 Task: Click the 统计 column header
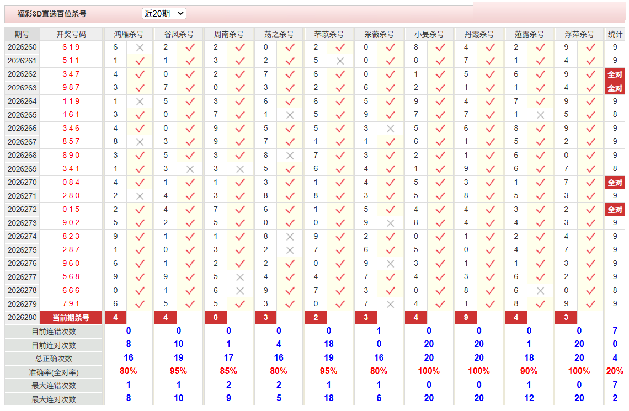click(x=615, y=34)
